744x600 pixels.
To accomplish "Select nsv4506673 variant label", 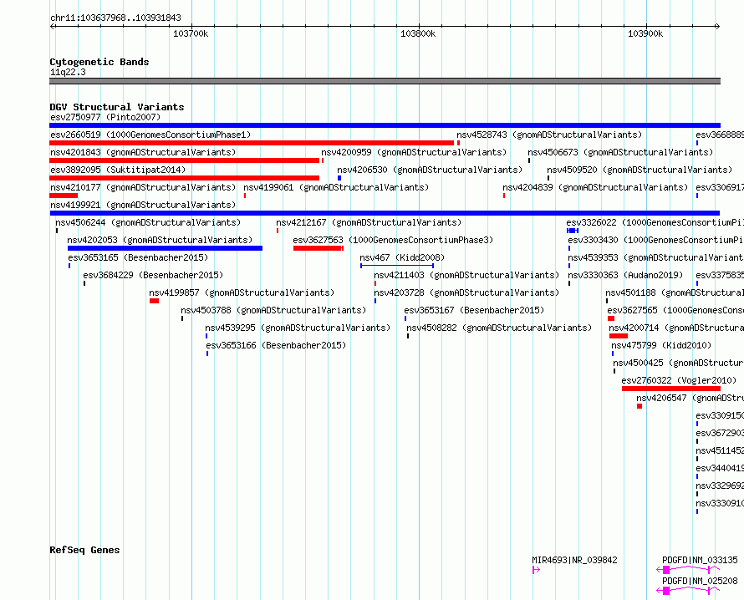I will [x=620, y=152].
